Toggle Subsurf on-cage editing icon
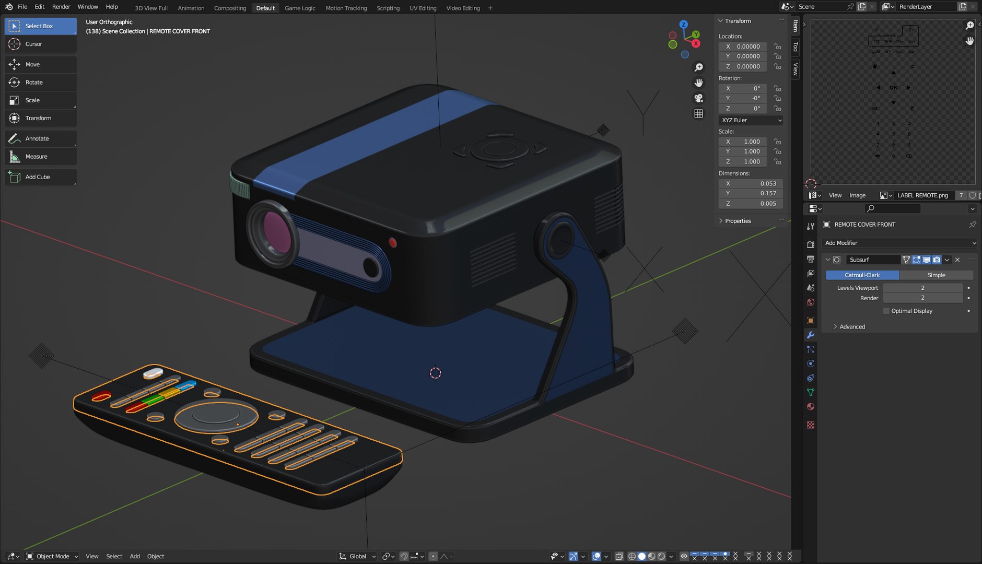 (x=906, y=260)
